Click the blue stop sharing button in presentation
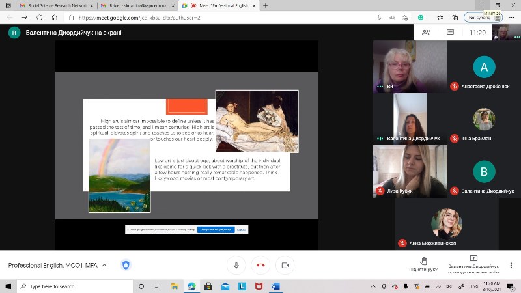521x293 pixels. tap(216, 230)
